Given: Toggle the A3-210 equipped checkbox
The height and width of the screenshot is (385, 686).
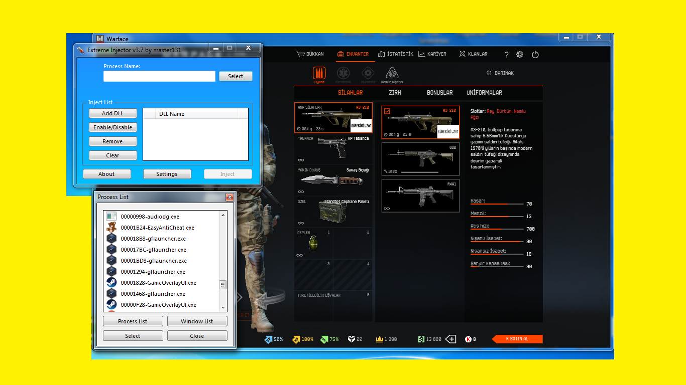Looking at the screenshot, I should point(387,111).
